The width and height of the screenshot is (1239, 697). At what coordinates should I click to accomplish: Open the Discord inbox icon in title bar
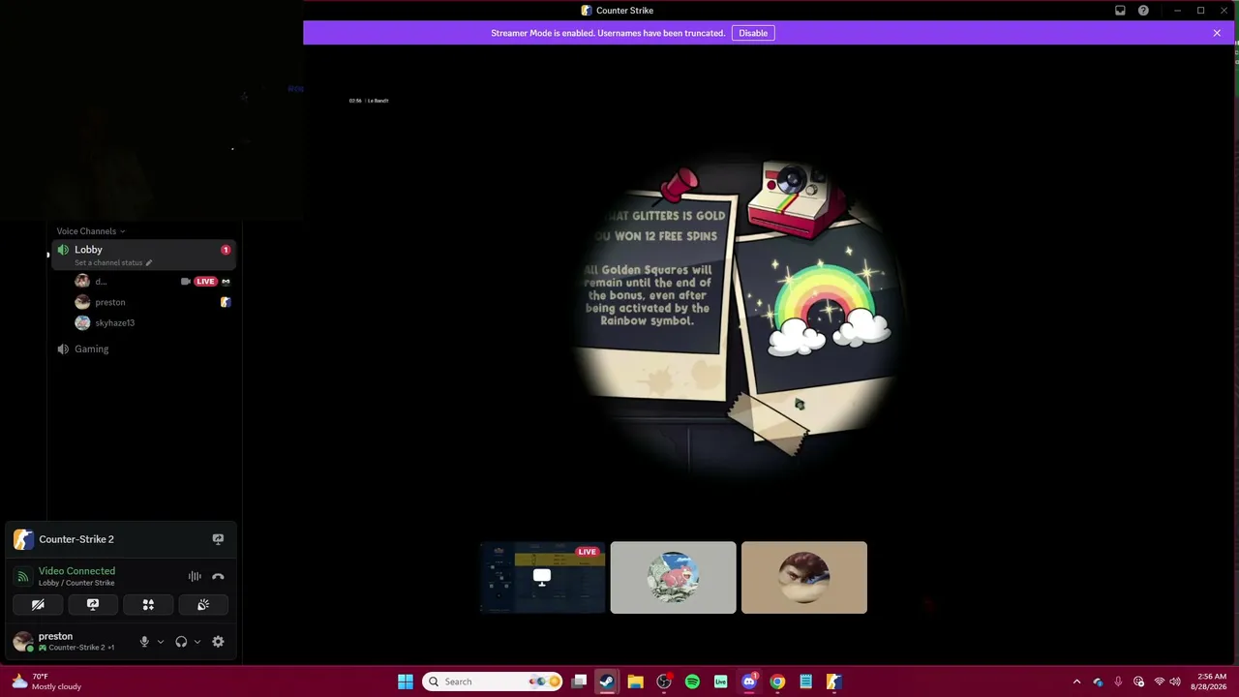tap(1120, 11)
